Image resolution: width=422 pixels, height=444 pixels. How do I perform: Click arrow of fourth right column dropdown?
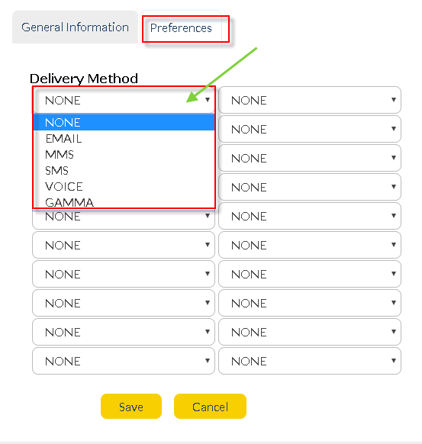click(x=394, y=187)
